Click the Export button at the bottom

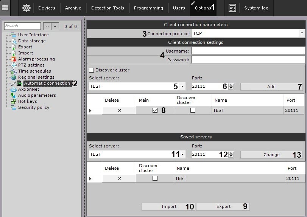(223, 206)
